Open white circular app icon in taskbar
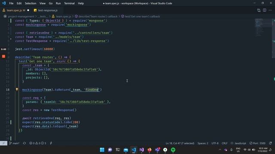Screen dimensions: 275x154 (x=165, y=150)
